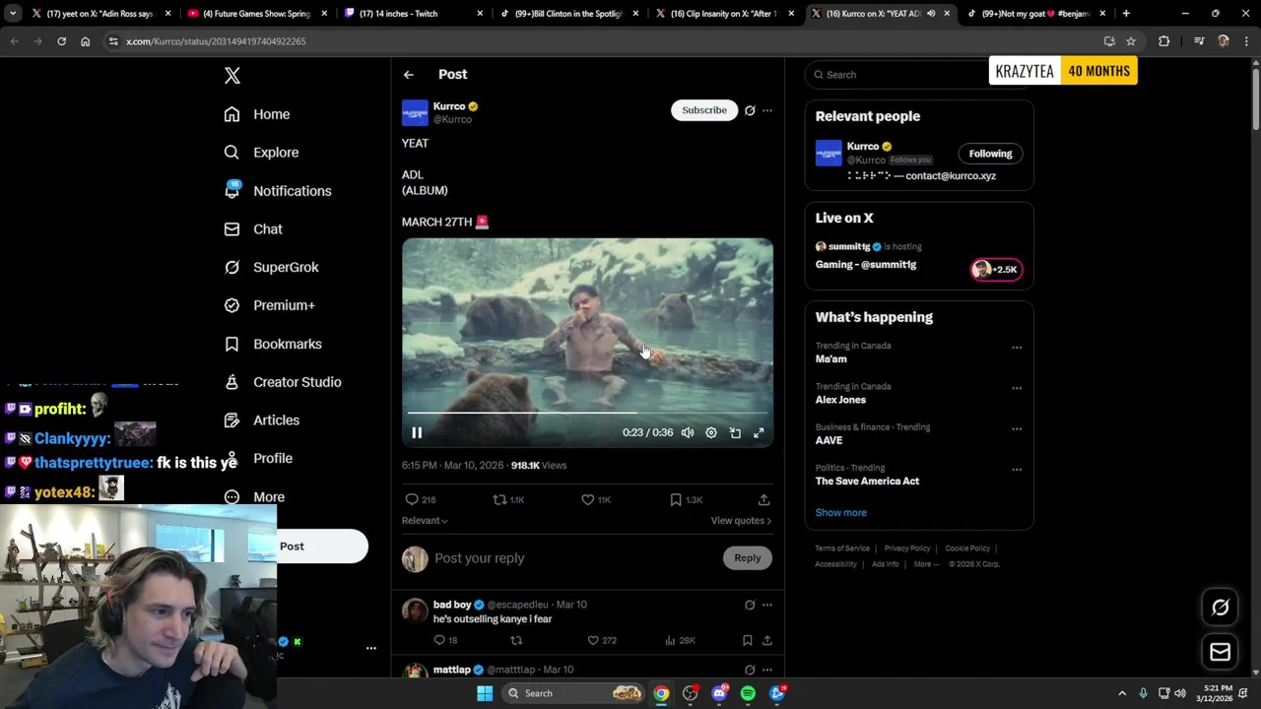Open options for Alex Jones trend

coord(1017,388)
